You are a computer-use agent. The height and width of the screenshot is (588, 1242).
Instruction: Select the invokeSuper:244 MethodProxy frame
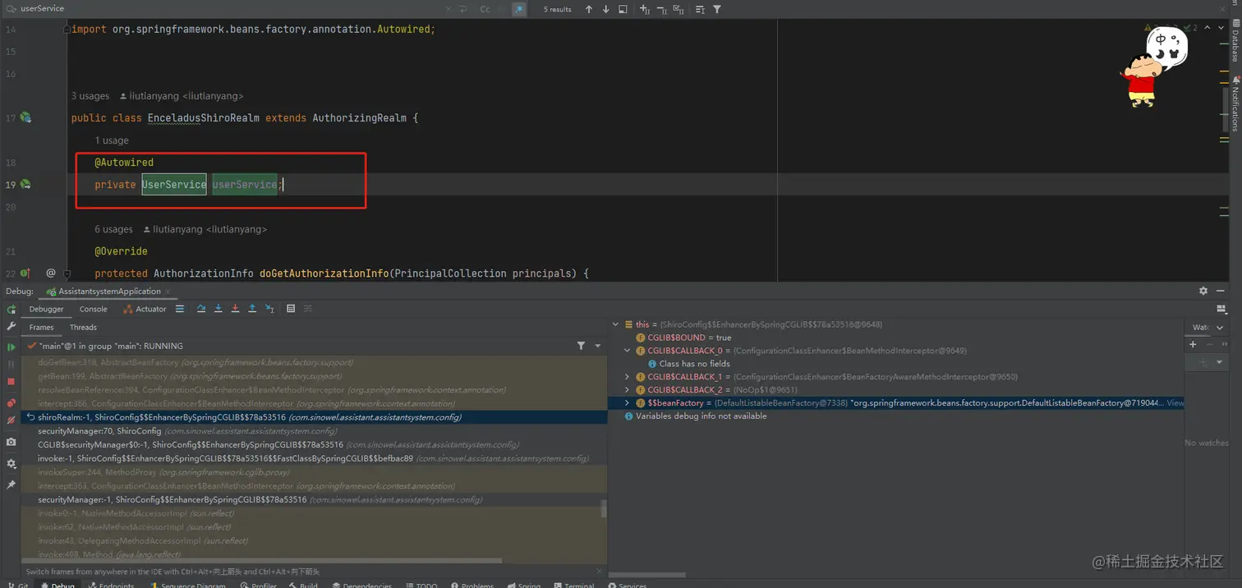pyautogui.click(x=315, y=472)
